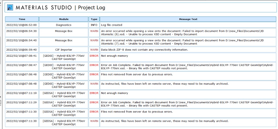Click ERROR type in [GED5A] 'Files not removed' row

[x=94, y=113]
